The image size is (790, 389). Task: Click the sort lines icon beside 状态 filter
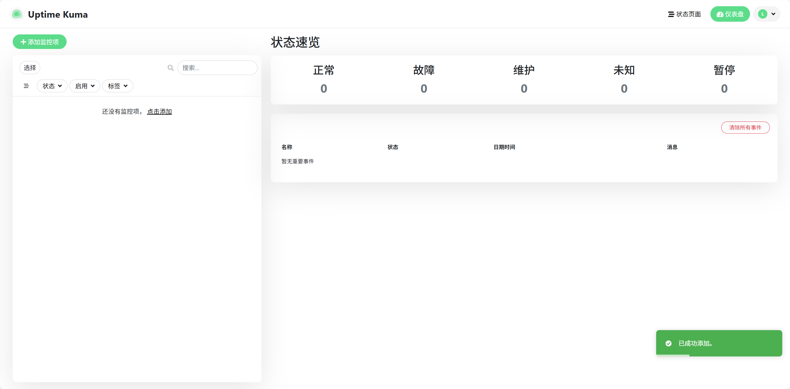pyautogui.click(x=26, y=86)
